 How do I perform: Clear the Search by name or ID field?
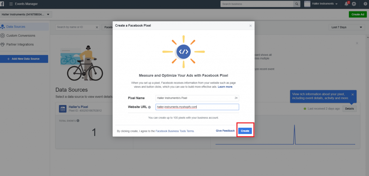click(x=97, y=27)
